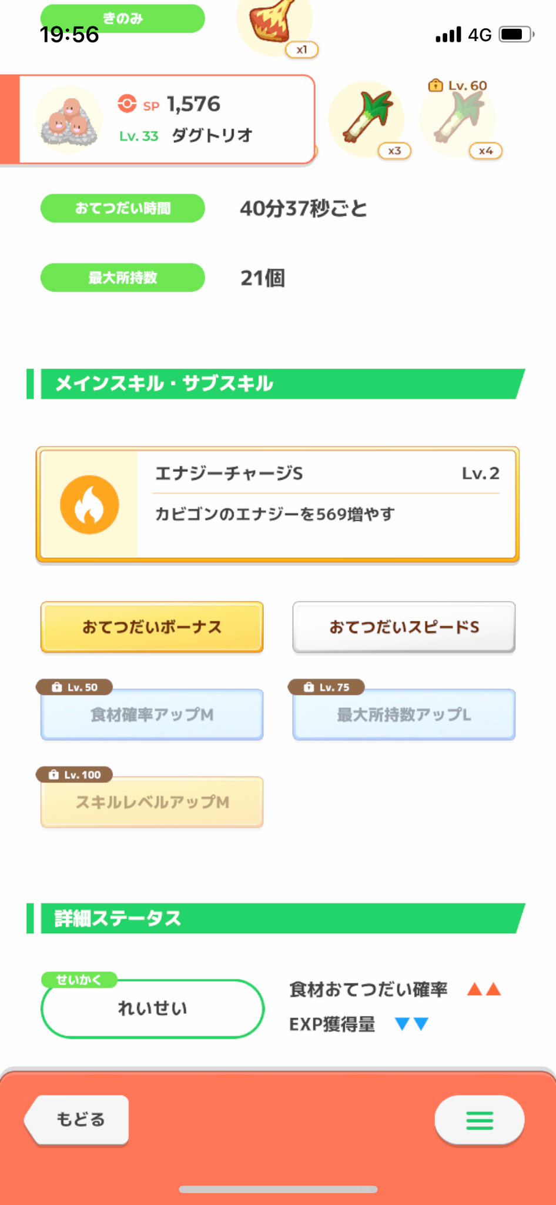The height and width of the screenshot is (1205, 556).
Task: Tap the locked 最大所持数アップL sub skill
Action: [404, 714]
